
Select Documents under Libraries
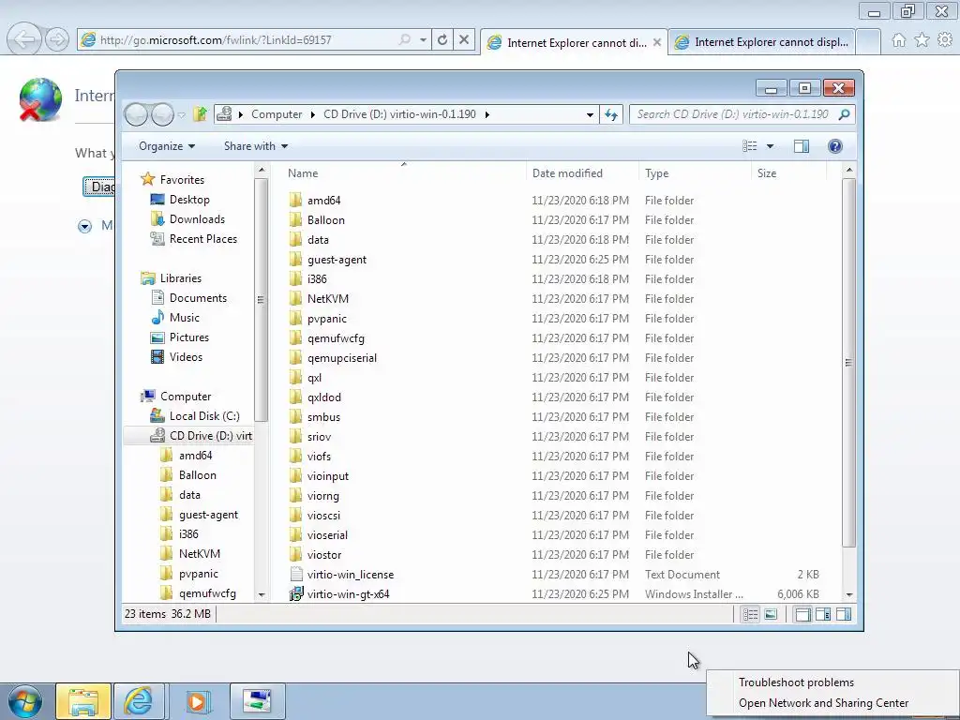pos(198,298)
